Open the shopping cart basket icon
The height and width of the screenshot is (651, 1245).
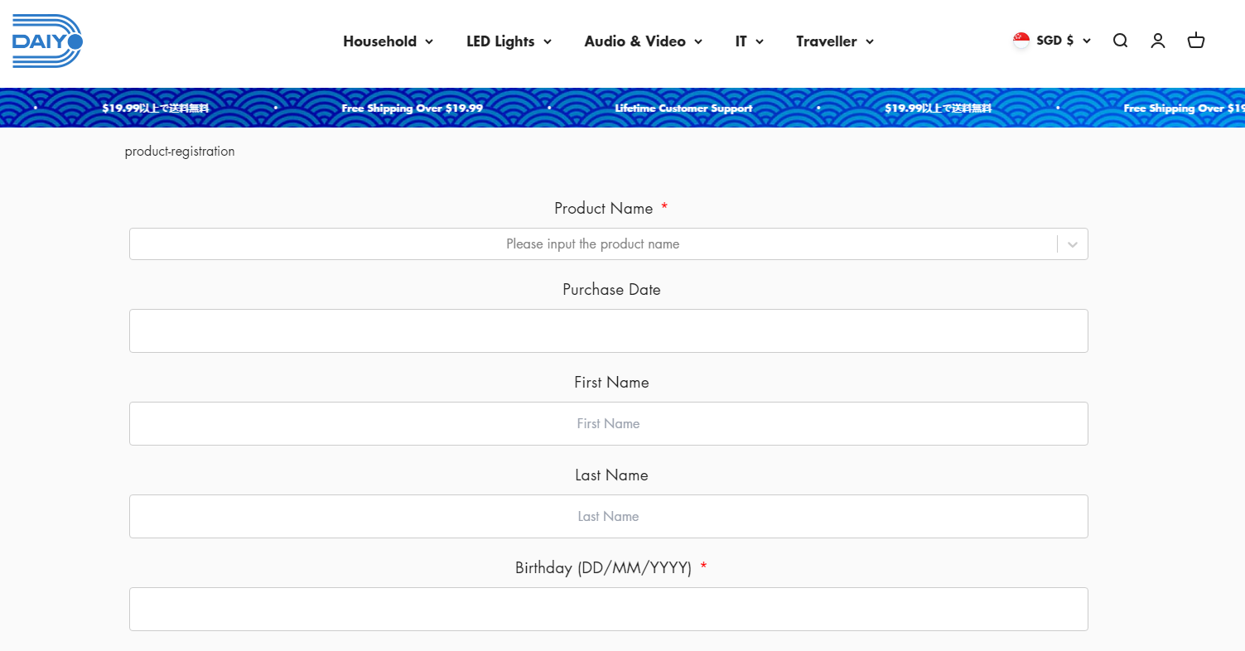pyautogui.click(x=1196, y=41)
